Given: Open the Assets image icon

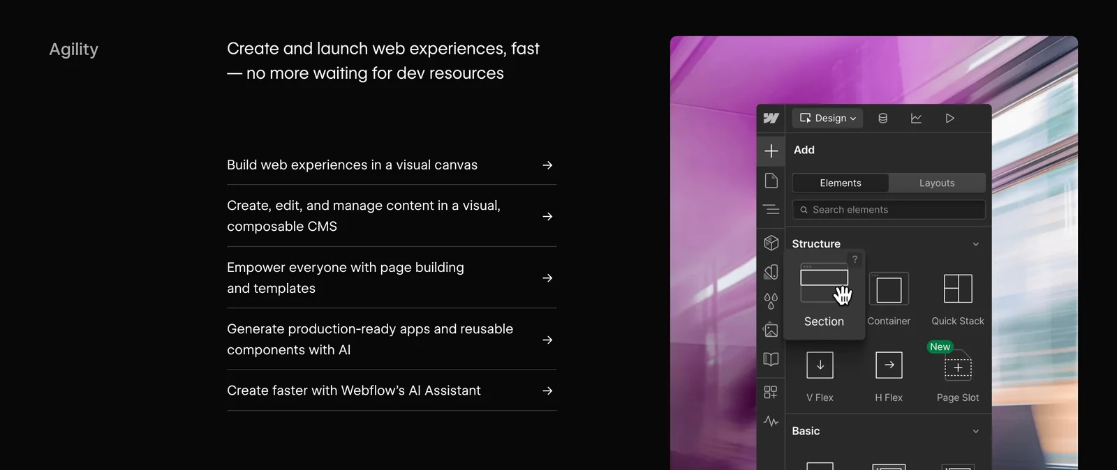Looking at the screenshot, I should coord(771,330).
